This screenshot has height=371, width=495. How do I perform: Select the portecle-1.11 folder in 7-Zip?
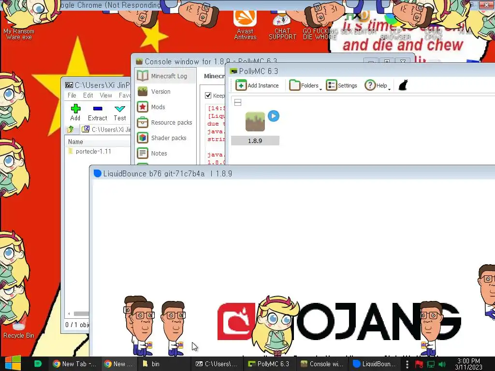click(x=90, y=151)
